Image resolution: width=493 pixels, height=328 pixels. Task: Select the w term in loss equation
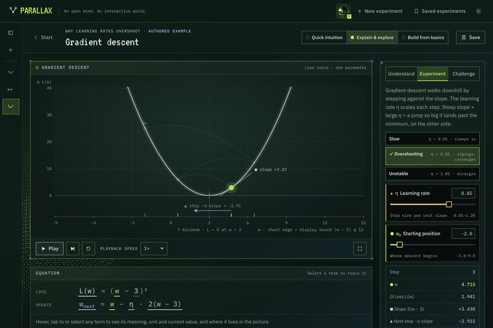[117, 291]
